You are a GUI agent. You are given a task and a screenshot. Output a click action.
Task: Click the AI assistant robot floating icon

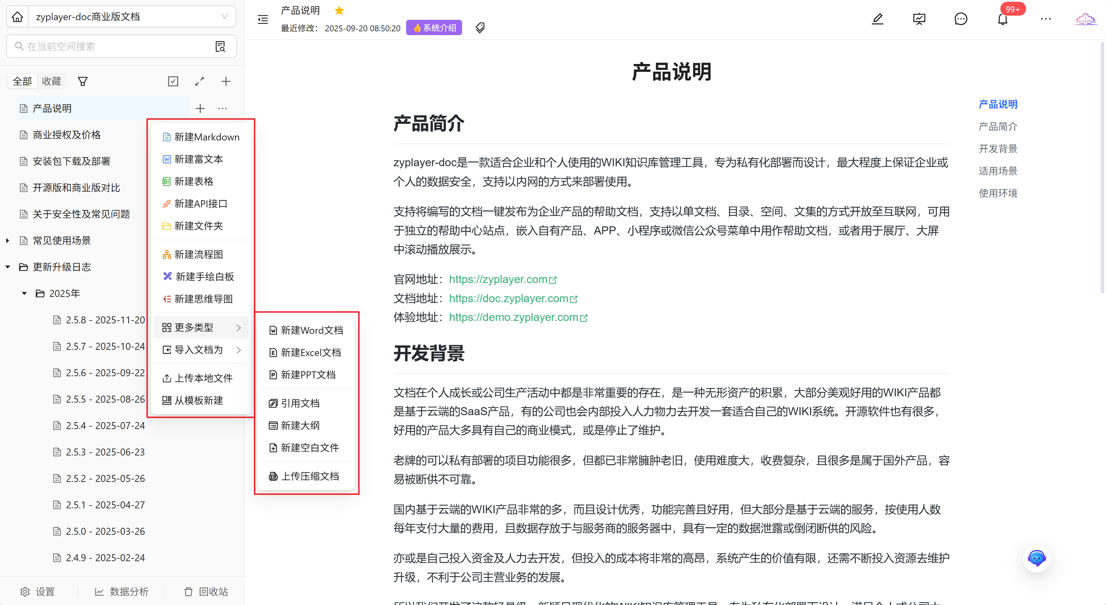click(1036, 558)
